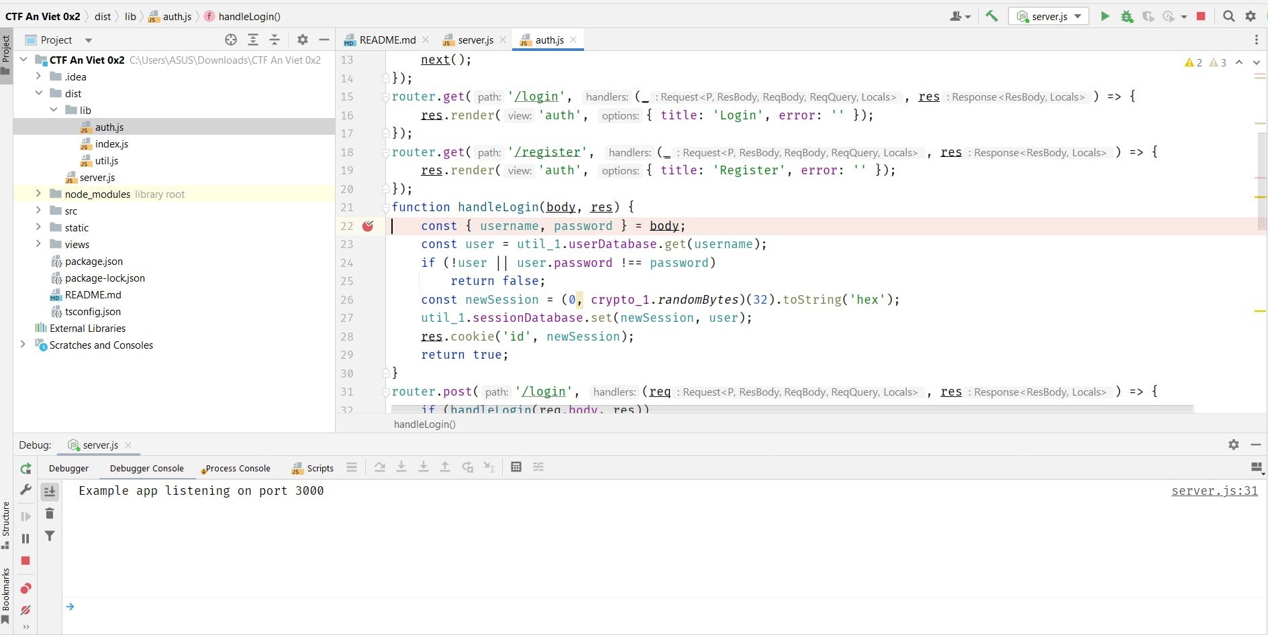The width and height of the screenshot is (1268, 635).
Task: Jump to next highlighted error arrow
Action: click(x=1257, y=62)
